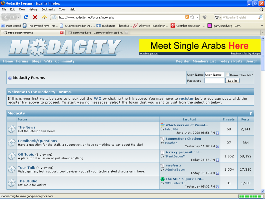Viewport: 265px width, 199px height.
Task: Click the gear status icon for Off Topic
Action: click(12, 156)
